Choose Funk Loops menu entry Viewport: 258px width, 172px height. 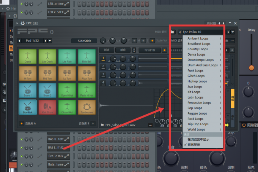pos(203,70)
